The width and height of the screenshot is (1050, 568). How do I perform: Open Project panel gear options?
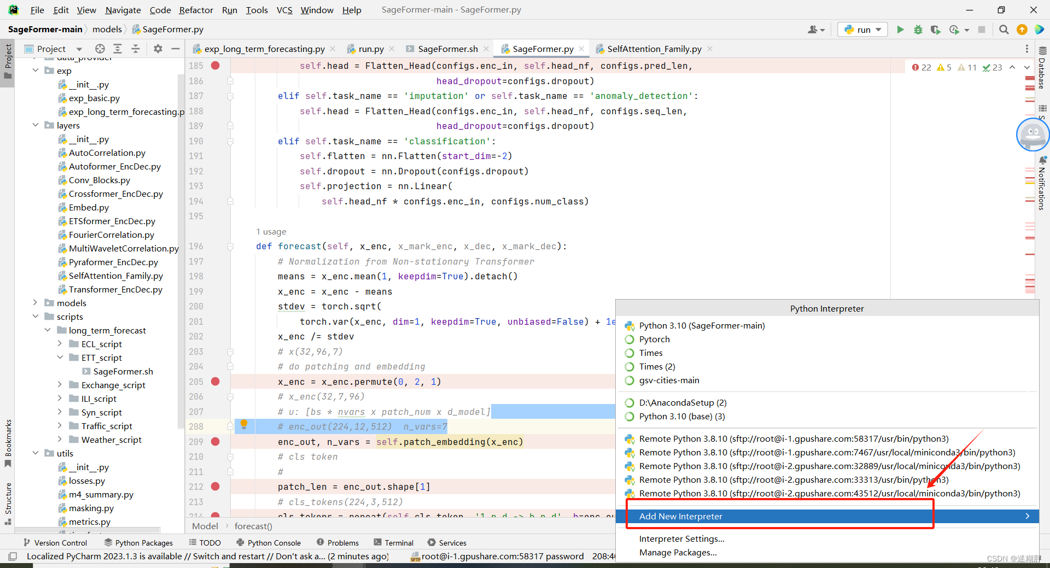[158, 49]
